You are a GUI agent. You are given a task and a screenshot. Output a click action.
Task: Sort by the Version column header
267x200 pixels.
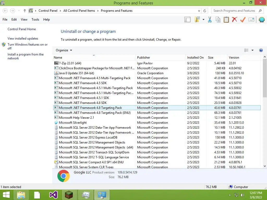pyautogui.click(x=244, y=58)
